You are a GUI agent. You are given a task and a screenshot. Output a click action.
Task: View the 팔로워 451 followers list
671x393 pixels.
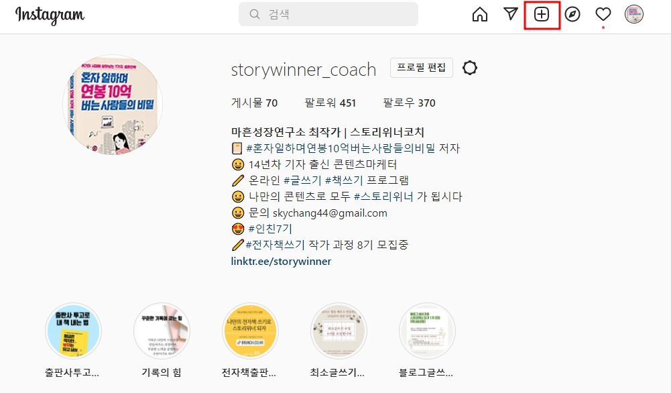coord(330,103)
